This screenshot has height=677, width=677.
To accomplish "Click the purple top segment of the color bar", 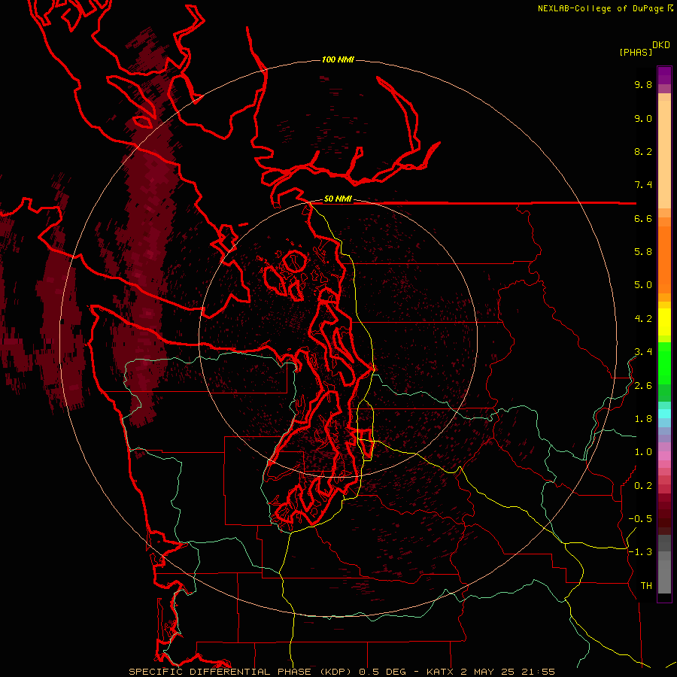I will point(664,75).
